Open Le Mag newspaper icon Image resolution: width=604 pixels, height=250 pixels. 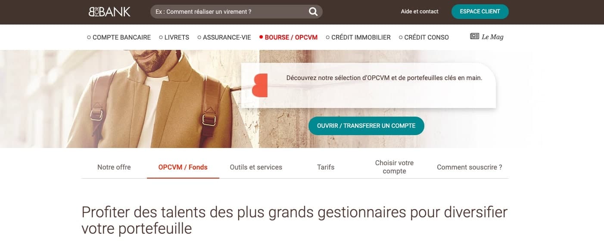coord(474,37)
